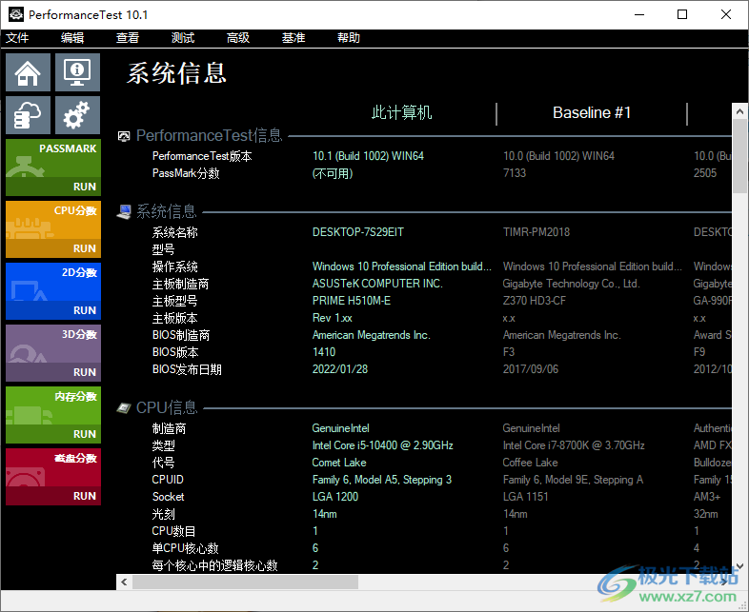Select the BIOS date 2022/01/28
Screen dimensions: 749x612
(x=340, y=369)
